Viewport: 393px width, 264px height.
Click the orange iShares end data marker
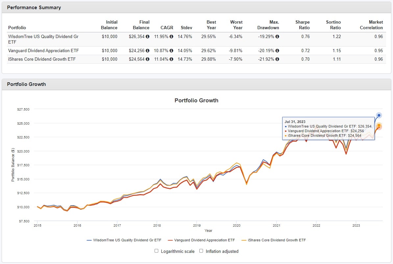coord(379,126)
